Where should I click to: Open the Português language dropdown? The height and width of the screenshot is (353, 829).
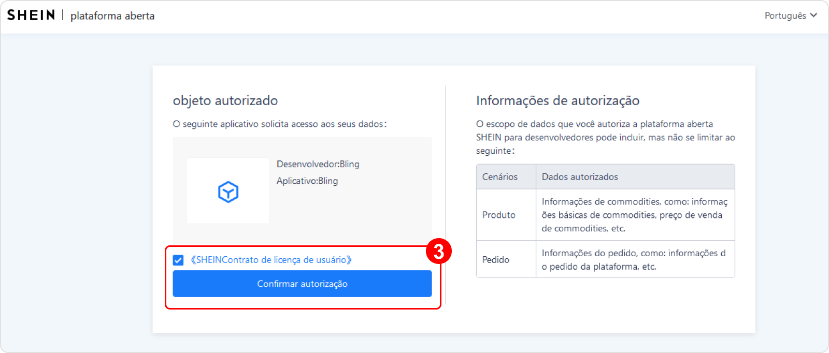(791, 16)
